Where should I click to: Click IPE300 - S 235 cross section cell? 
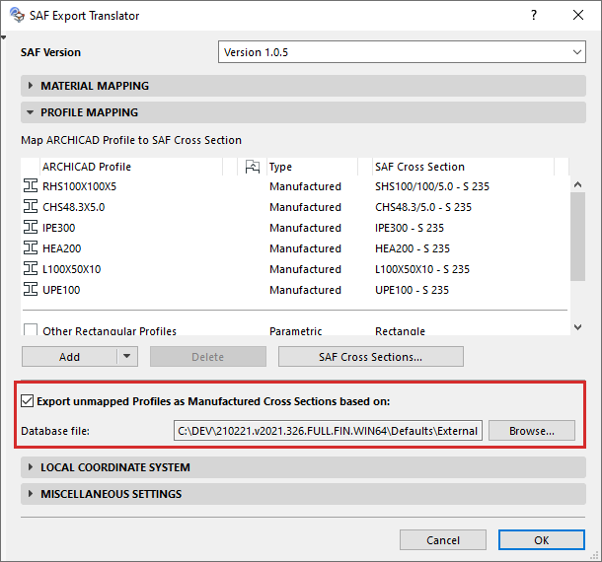click(x=410, y=228)
